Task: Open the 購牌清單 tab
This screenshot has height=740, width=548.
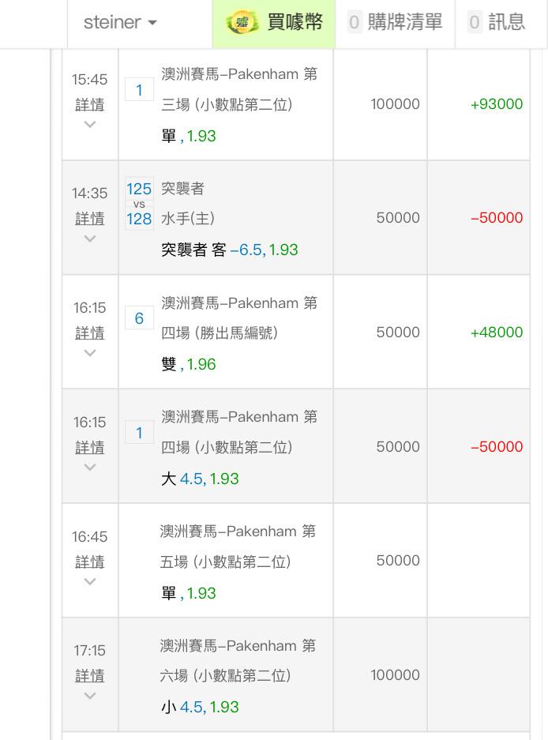Action: click(x=395, y=22)
